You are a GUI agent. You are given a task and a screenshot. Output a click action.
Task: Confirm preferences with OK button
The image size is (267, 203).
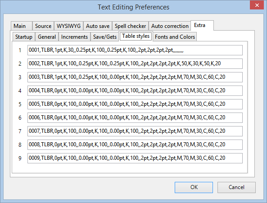click(x=194, y=187)
